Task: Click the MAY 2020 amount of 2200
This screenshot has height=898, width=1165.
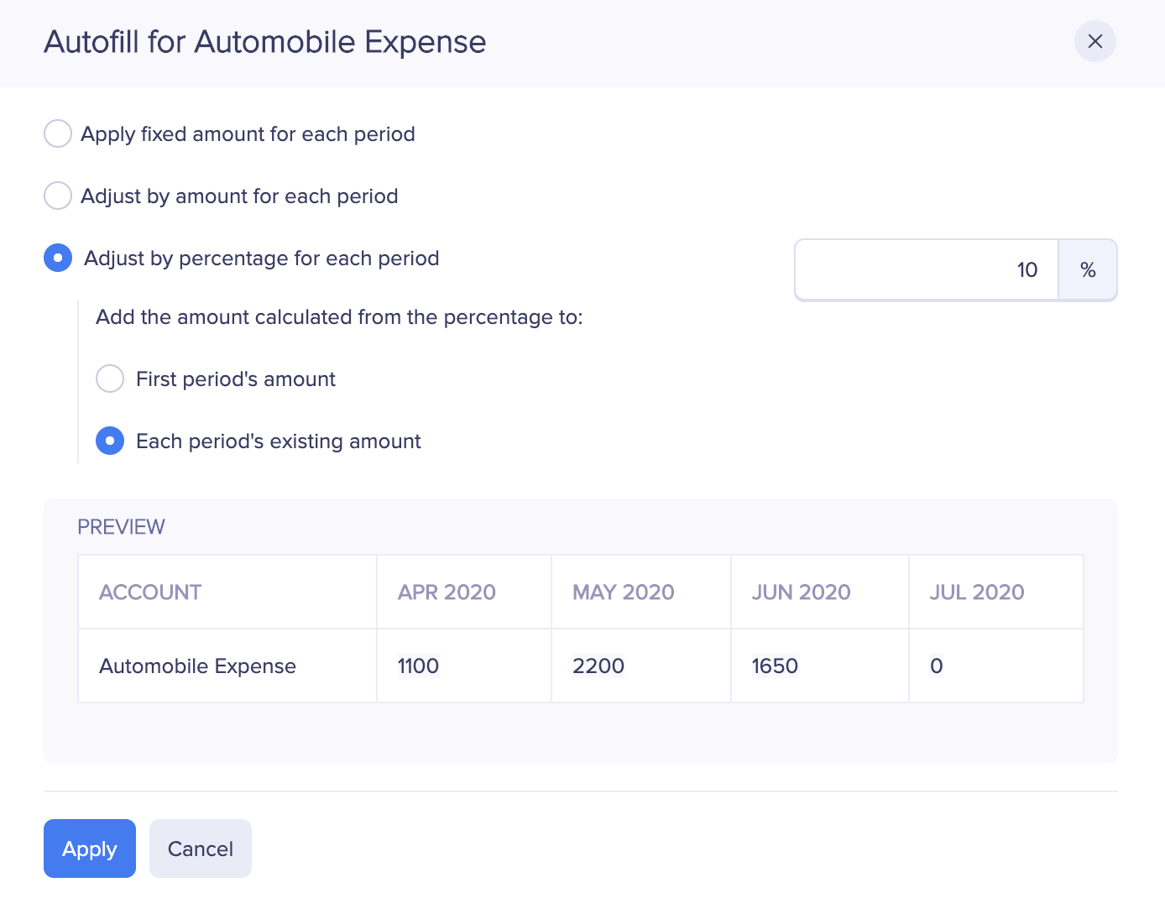Action: [598, 666]
